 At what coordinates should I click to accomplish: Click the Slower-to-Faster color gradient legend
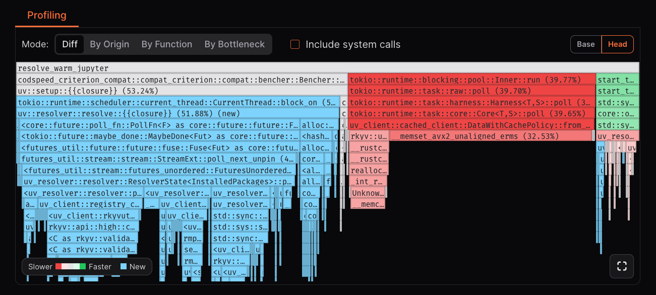click(x=71, y=267)
